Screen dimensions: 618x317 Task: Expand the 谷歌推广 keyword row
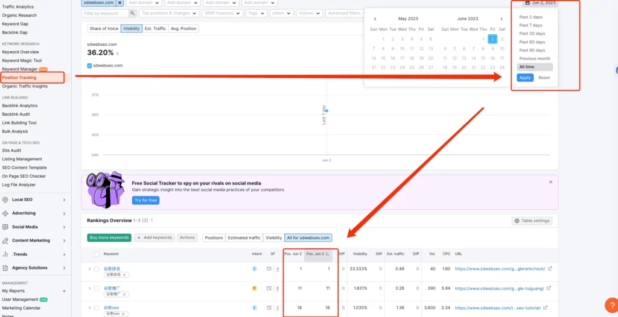(x=89, y=288)
